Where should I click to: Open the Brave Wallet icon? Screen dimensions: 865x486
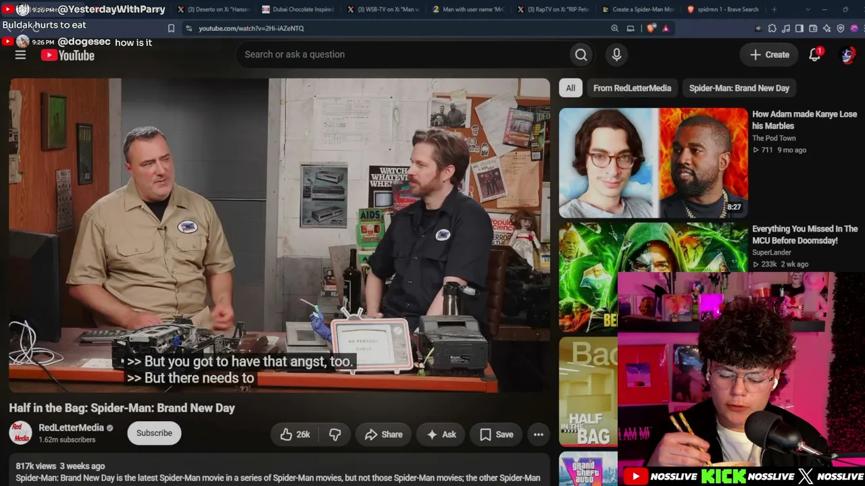point(813,28)
